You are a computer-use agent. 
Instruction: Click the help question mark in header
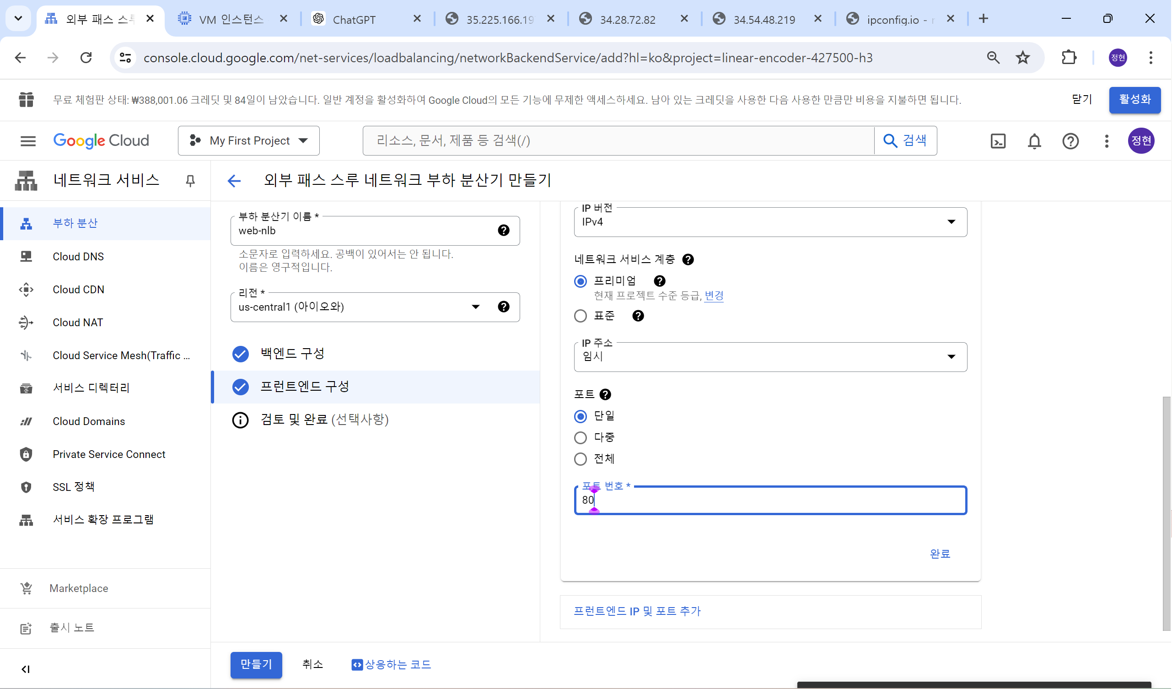pyautogui.click(x=1070, y=141)
